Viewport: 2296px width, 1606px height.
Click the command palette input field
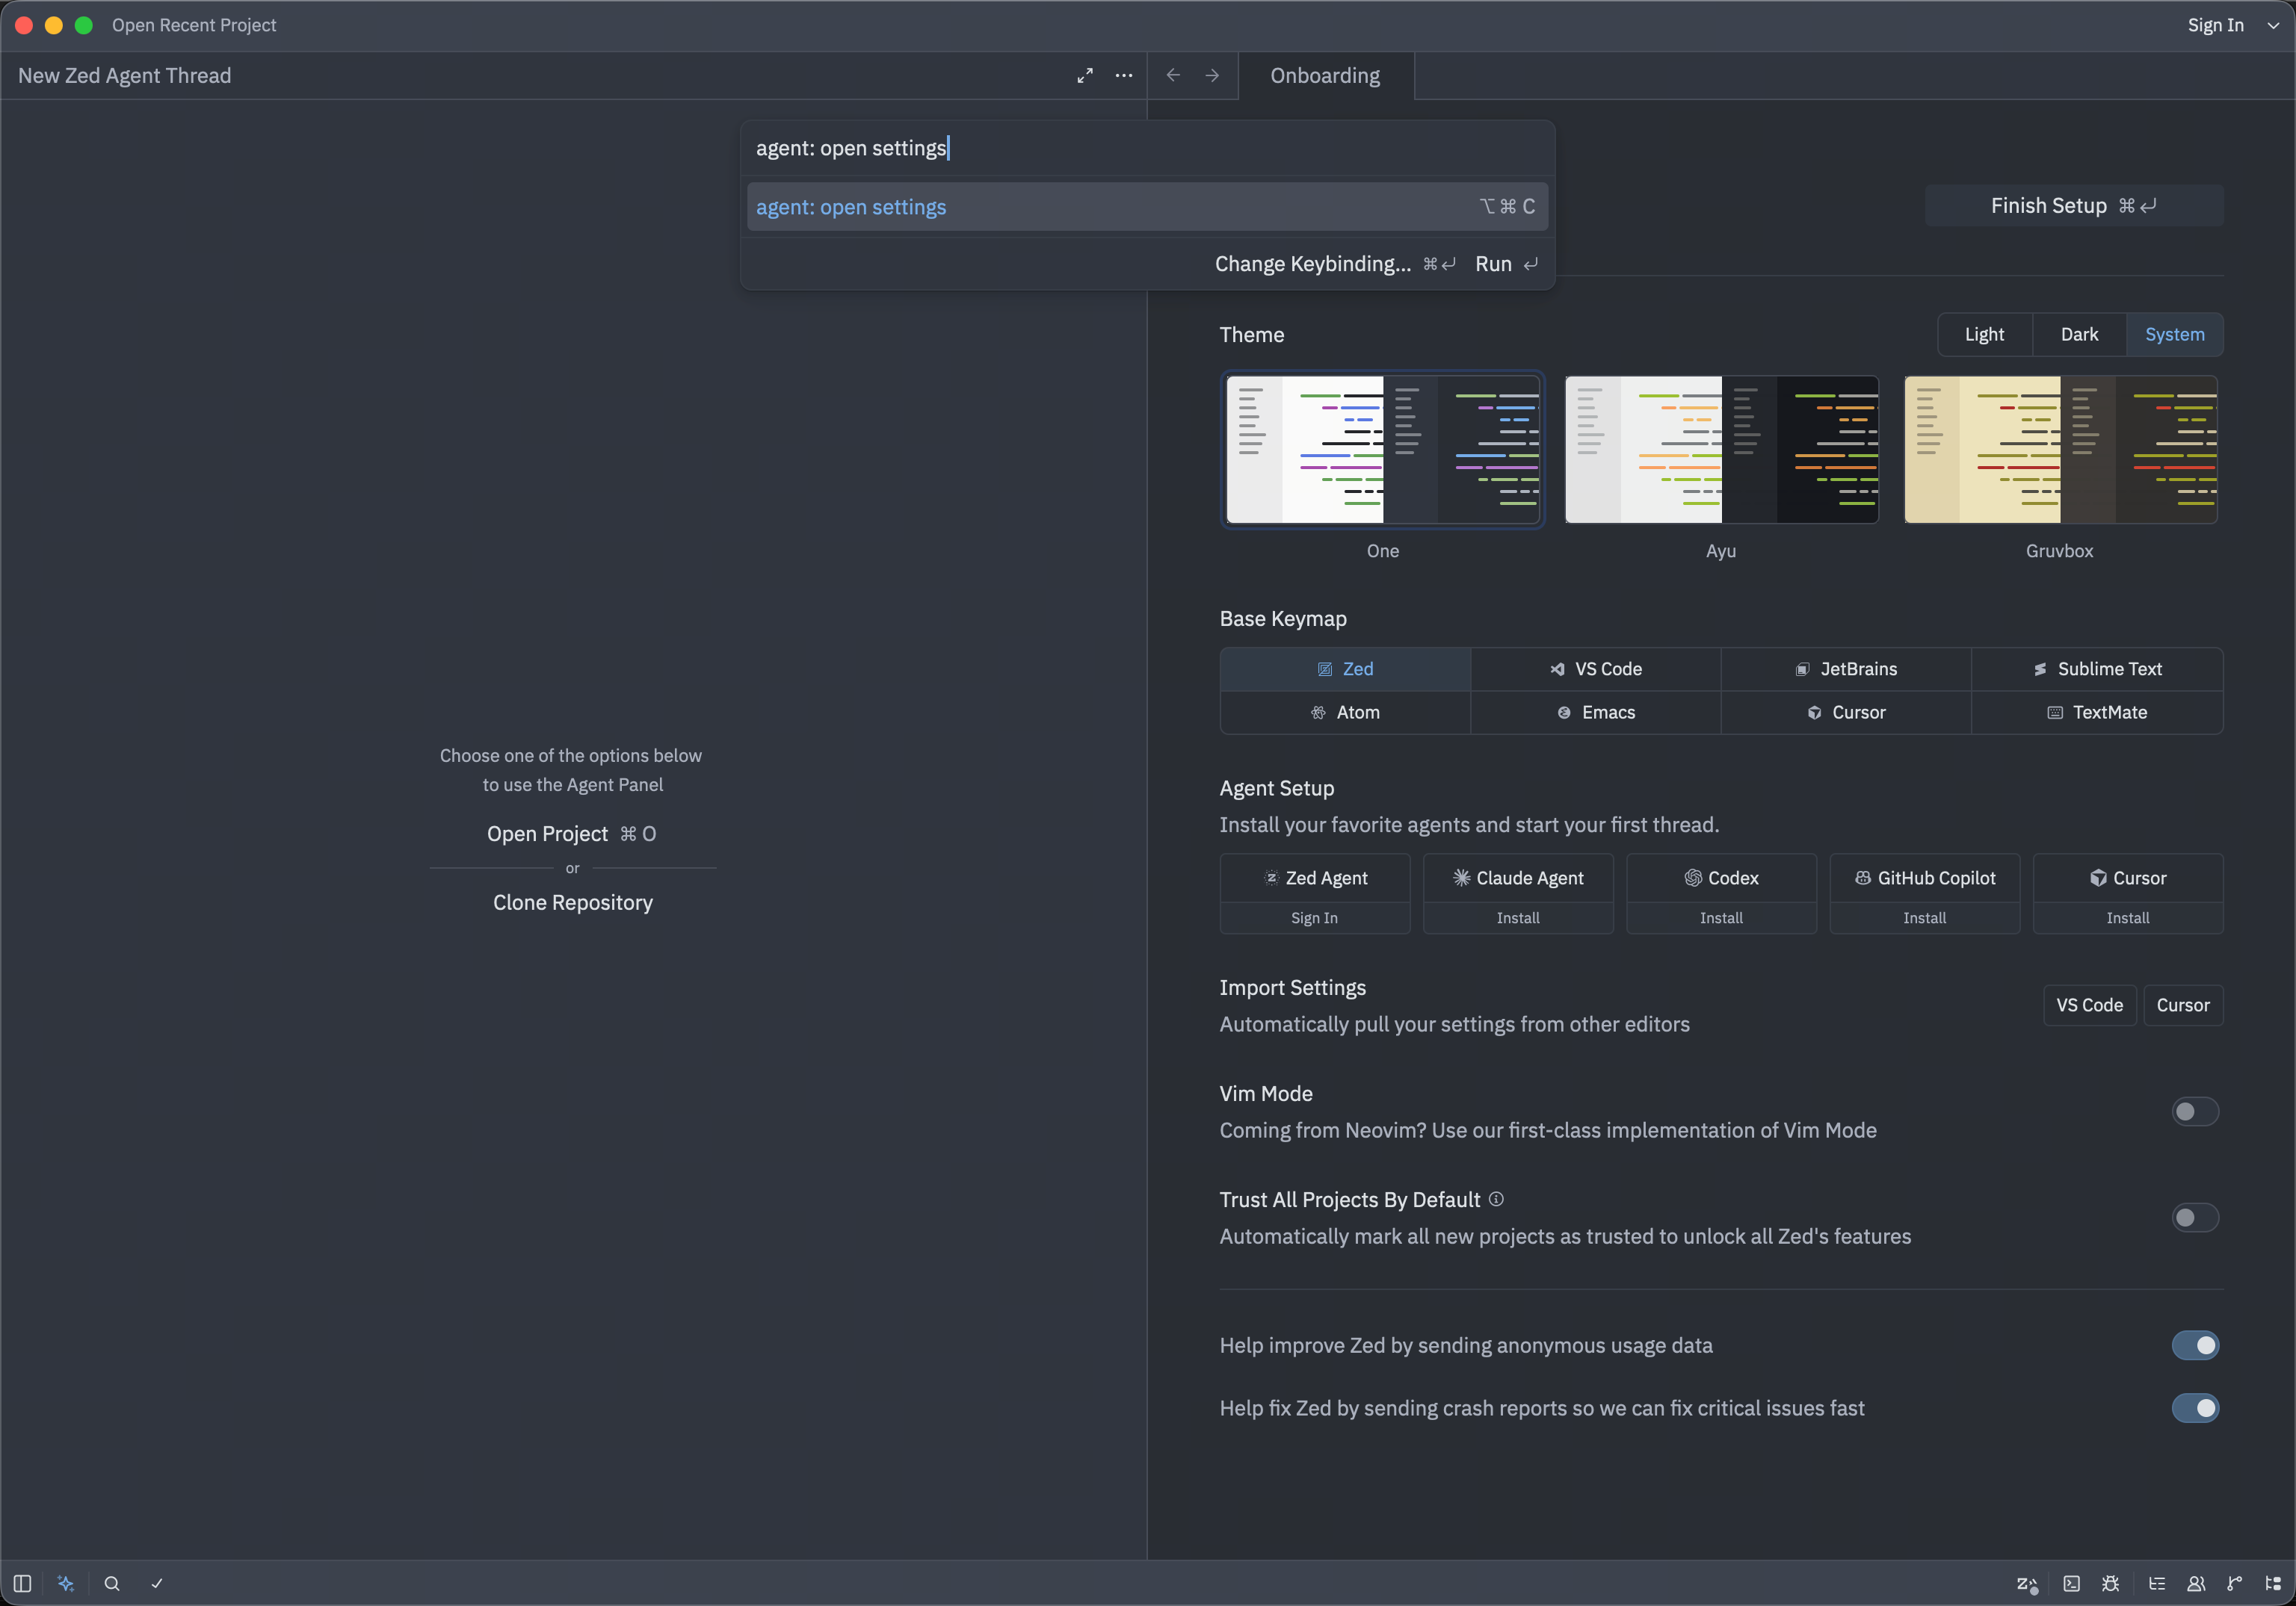point(1147,148)
